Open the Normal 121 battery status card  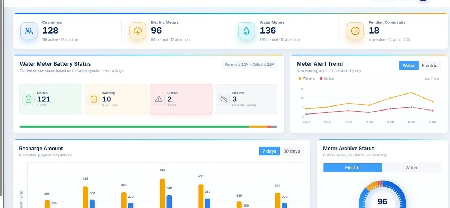point(51,99)
